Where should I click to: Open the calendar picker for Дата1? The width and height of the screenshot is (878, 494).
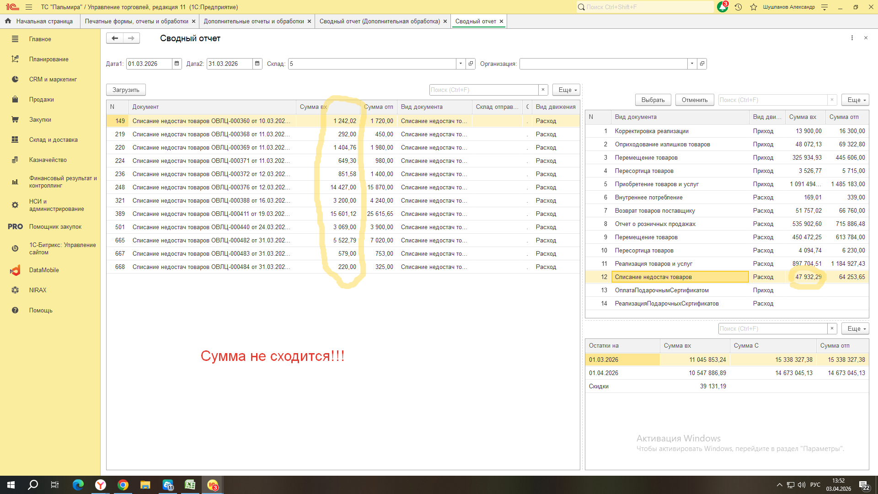[177, 64]
